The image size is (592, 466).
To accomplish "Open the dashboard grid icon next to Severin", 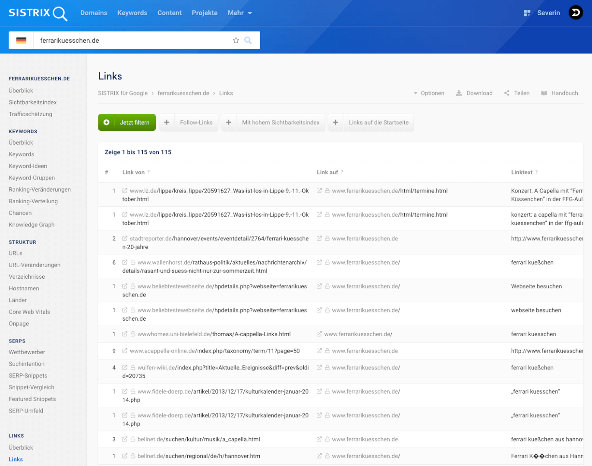I will point(527,13).
